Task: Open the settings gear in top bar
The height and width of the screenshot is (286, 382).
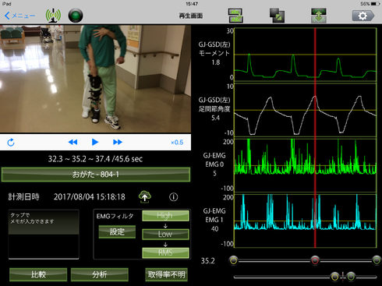Action: tap(363, 16)
